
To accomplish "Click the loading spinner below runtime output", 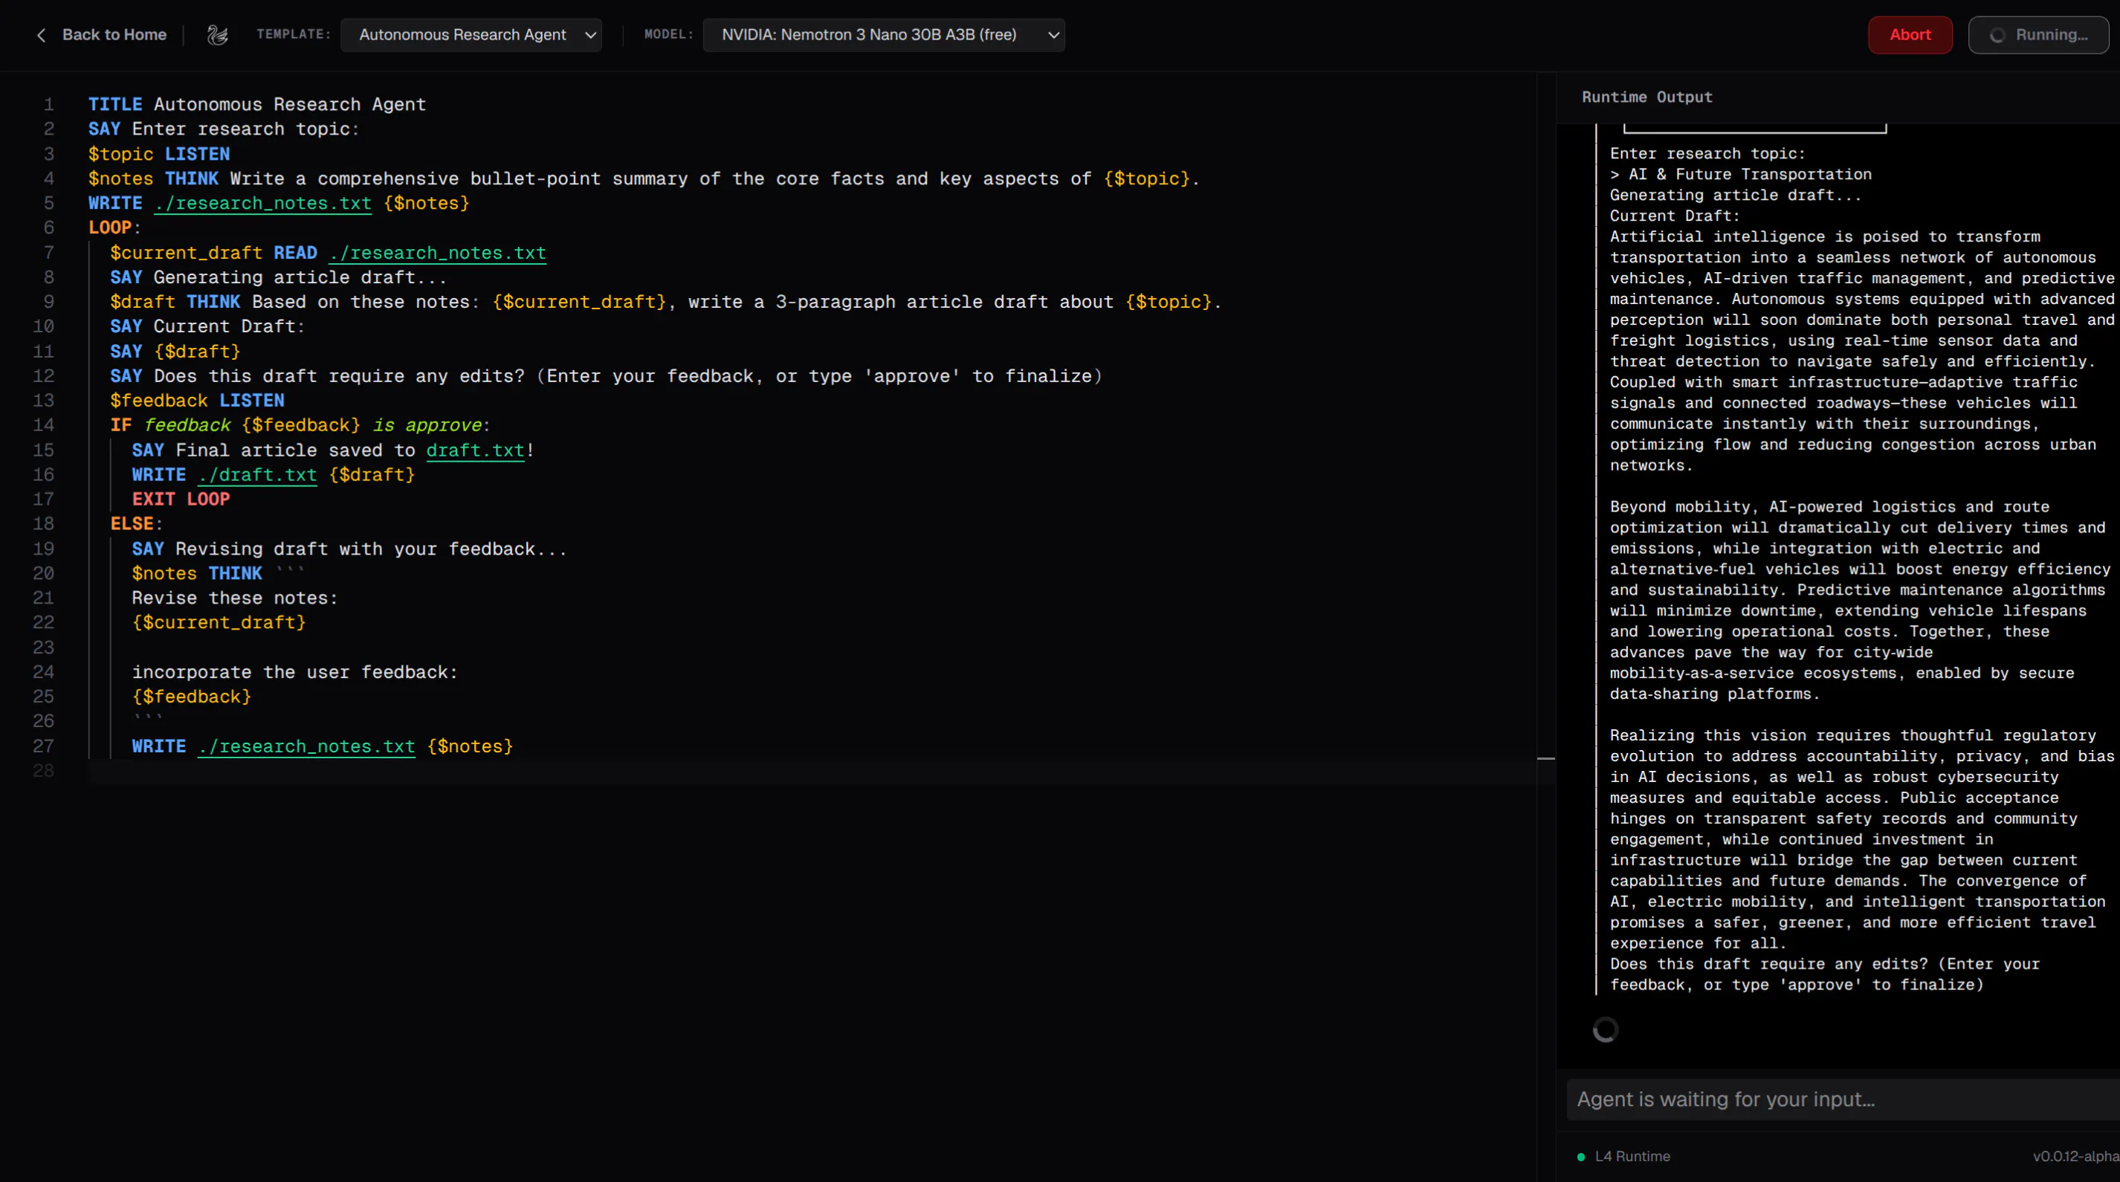I will tap(1605, 1030).
